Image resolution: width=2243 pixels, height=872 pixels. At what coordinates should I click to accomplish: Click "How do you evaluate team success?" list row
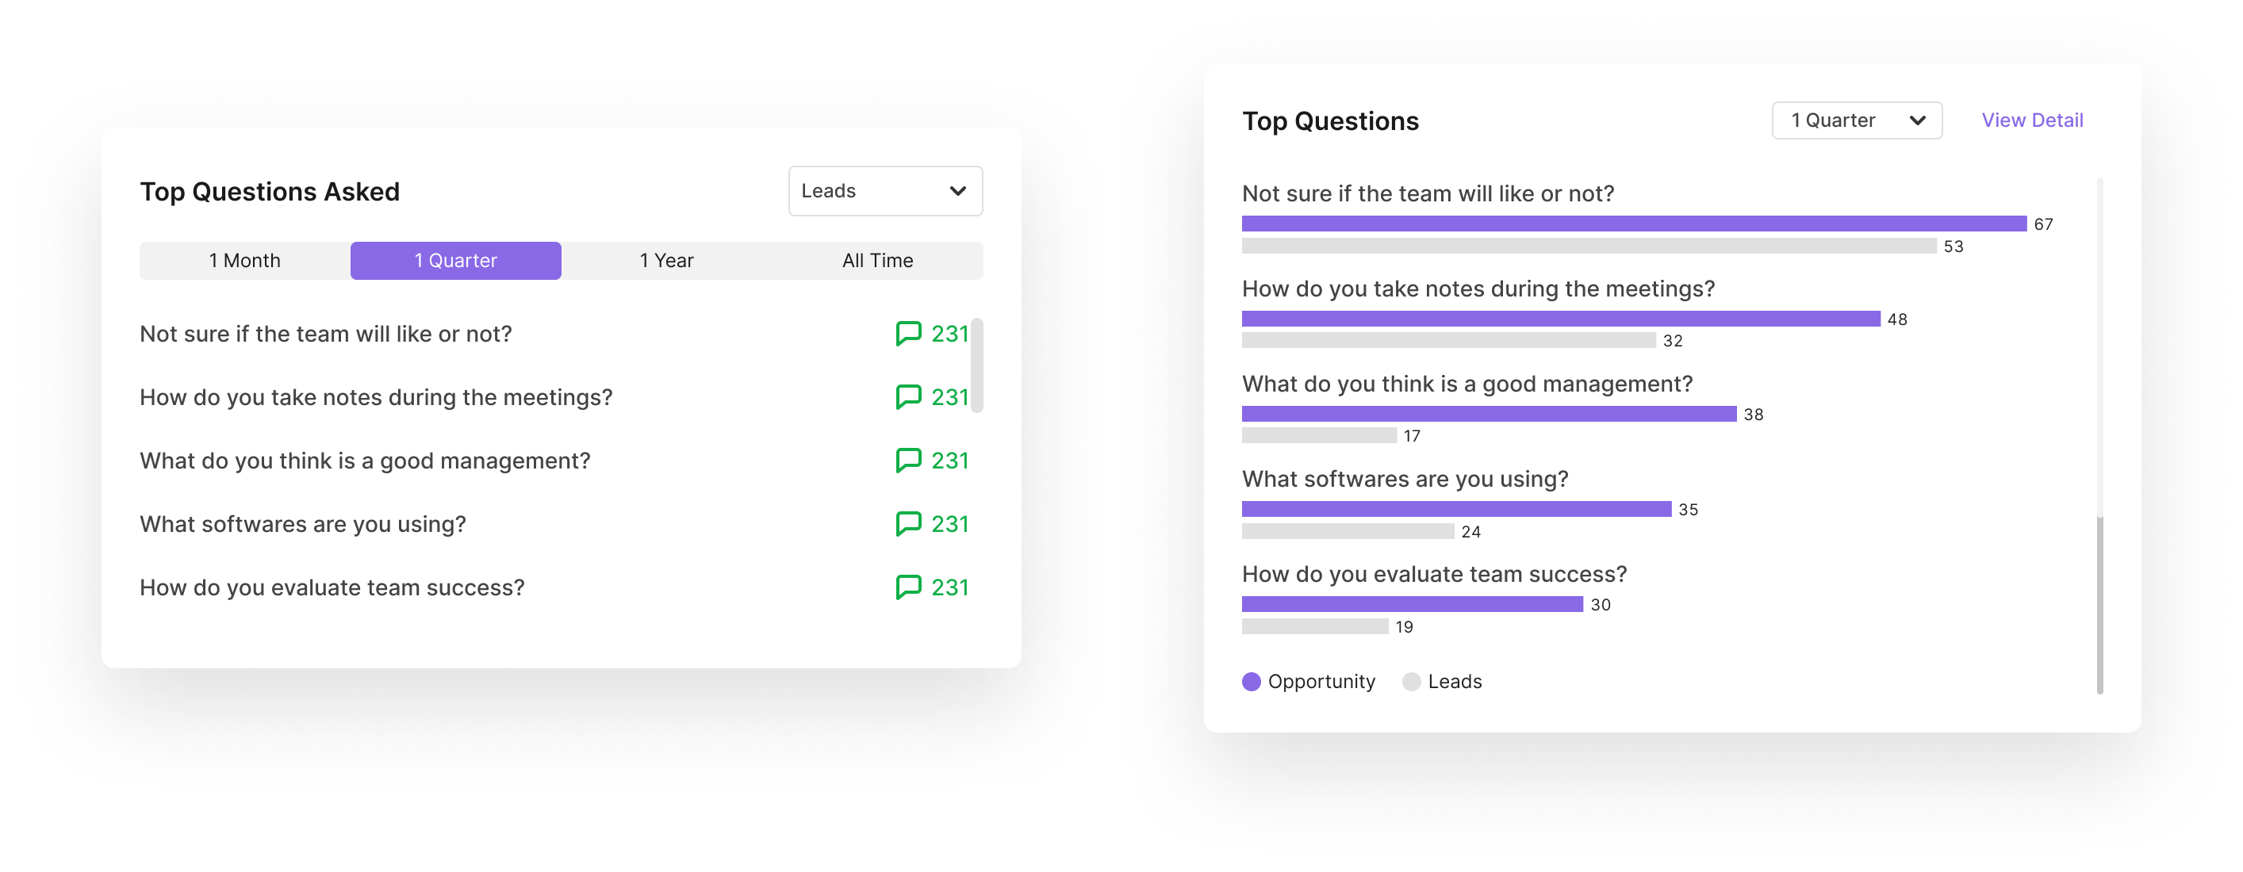tap(332, 587)
